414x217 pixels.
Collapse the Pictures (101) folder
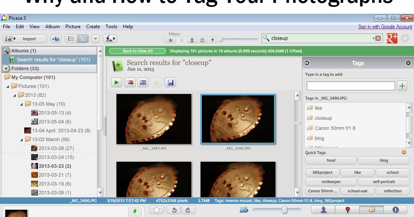tap(8, 86)
